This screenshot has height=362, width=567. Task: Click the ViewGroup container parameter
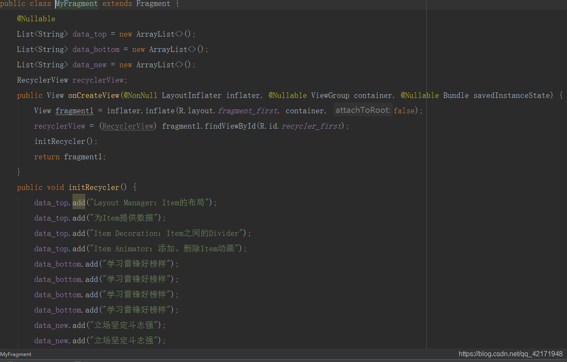click(352, 95)
